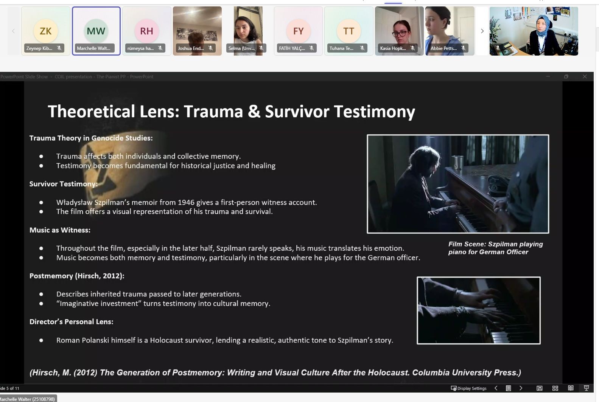Click muted mic icon on rümeysa ha tile
The image size is (599, 402).
coord(160,48)
